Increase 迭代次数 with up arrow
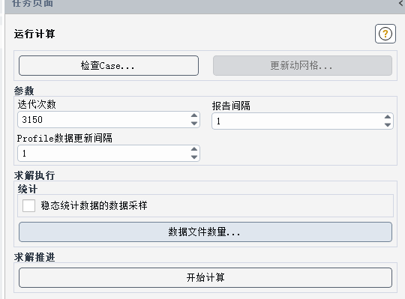Image resolution: width=405 pixels, height=299 pixels. 194,115
